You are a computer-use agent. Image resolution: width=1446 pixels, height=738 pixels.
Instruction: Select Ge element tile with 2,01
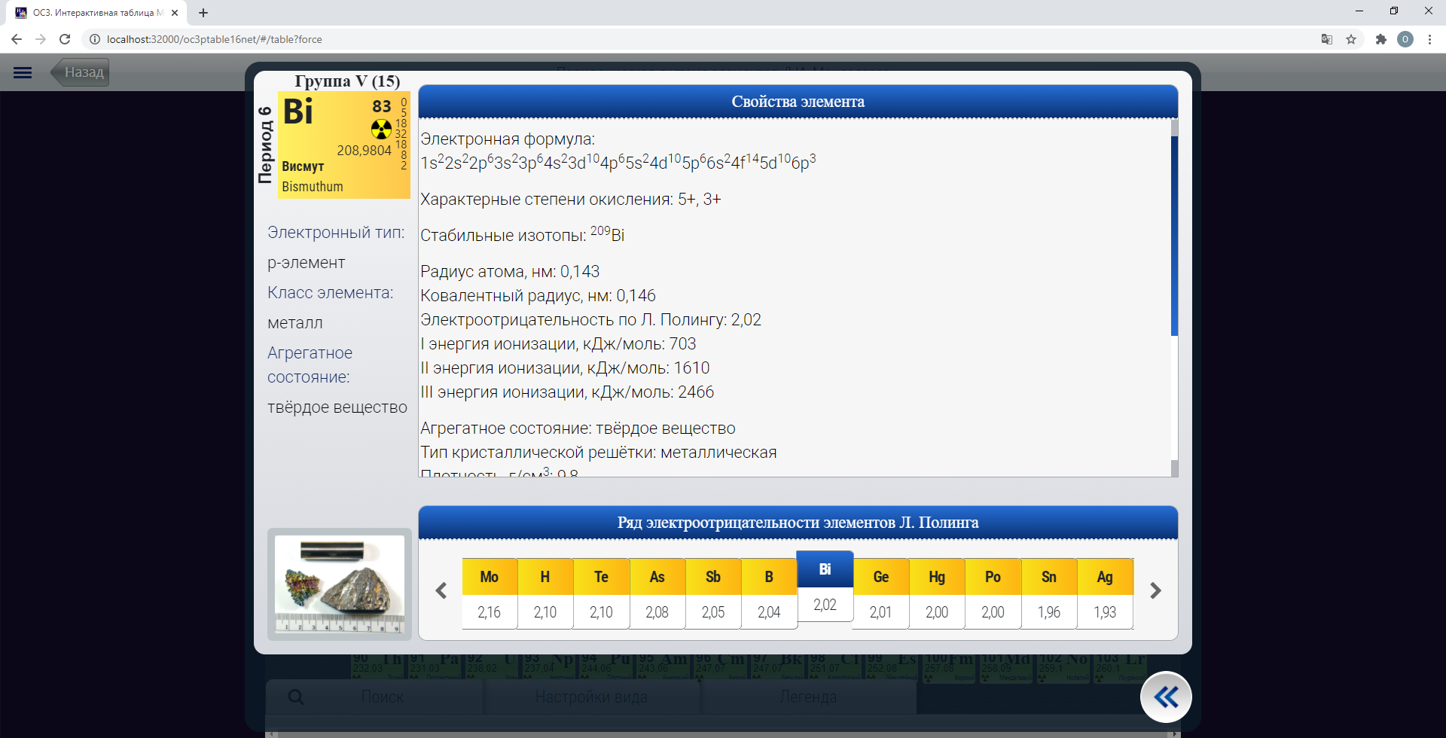880,593
